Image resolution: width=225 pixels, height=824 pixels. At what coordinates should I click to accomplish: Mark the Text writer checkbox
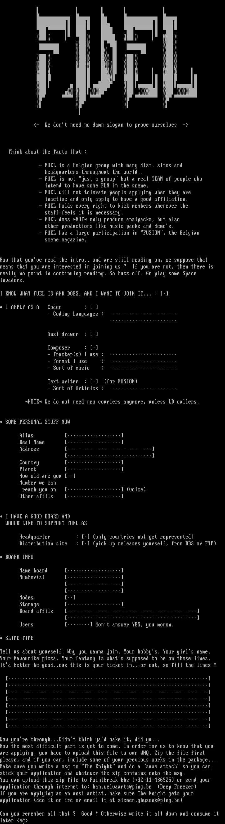coord(94,381)
